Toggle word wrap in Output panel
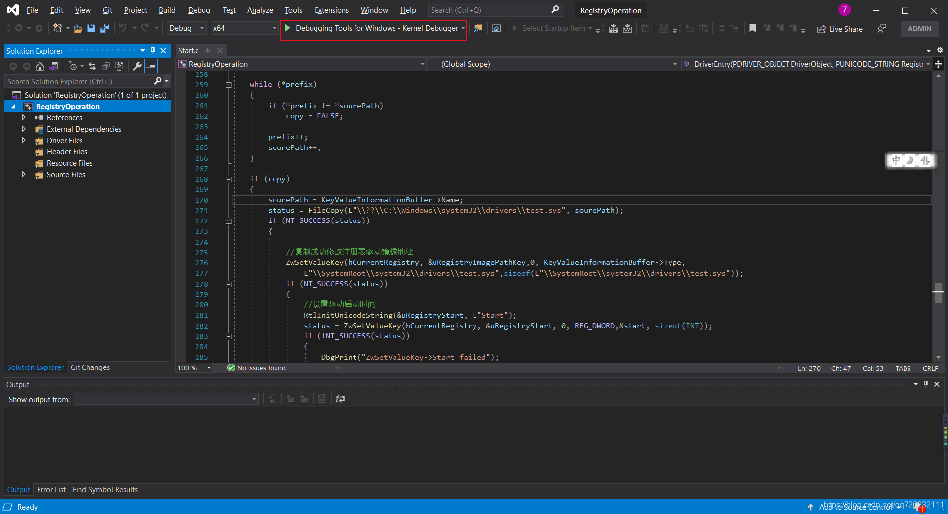Screen dimensions: 948x514 (x=340, y=399)
